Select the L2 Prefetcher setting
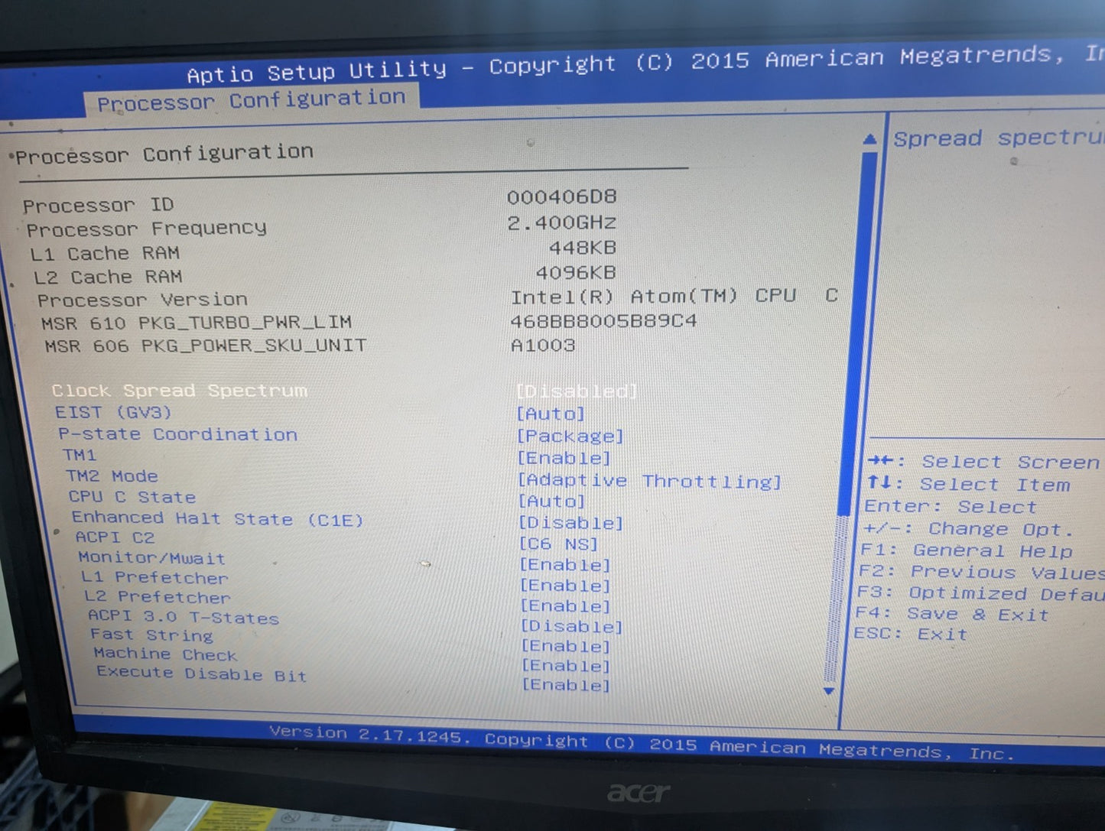Image resolution: width=1105 pixels, height=831 pixels. coord(157,597)
